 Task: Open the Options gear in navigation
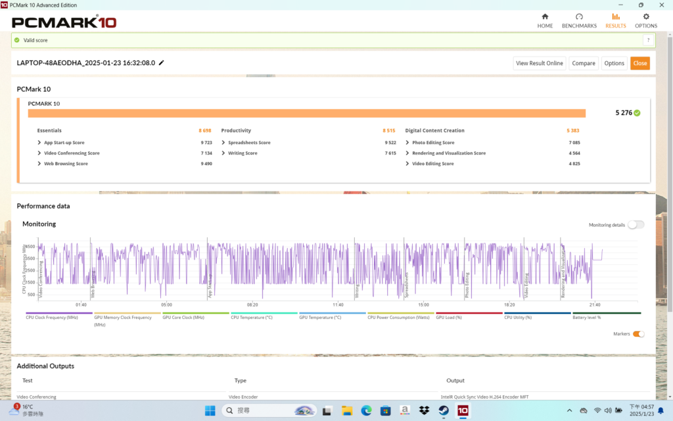(x=645, y=20)
